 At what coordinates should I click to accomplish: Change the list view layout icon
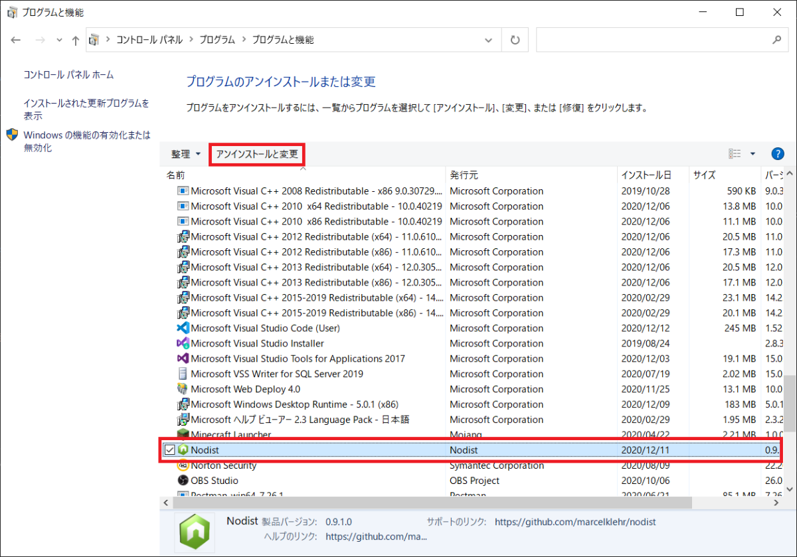tap(735, 153)
